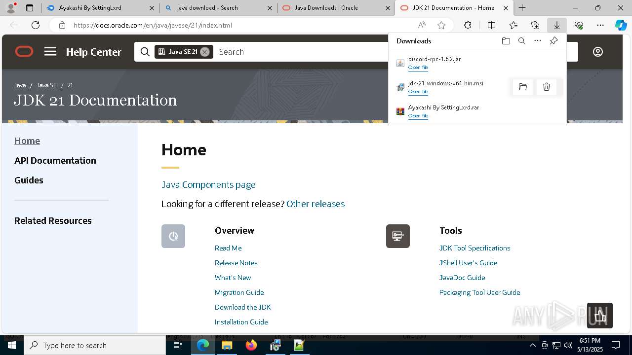Screen dimensions: 632x355
Task: Close the JDK 21 Documentation tab
Action: [506, 8]
